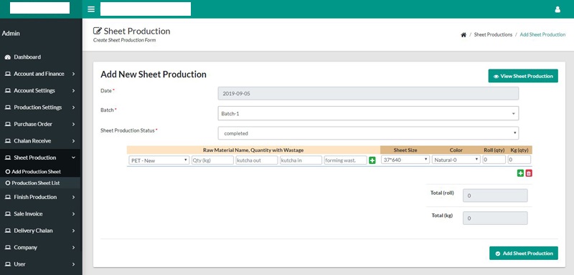
Task: Click the home icon in breadcrumb
Action: [x=464, y=34]
